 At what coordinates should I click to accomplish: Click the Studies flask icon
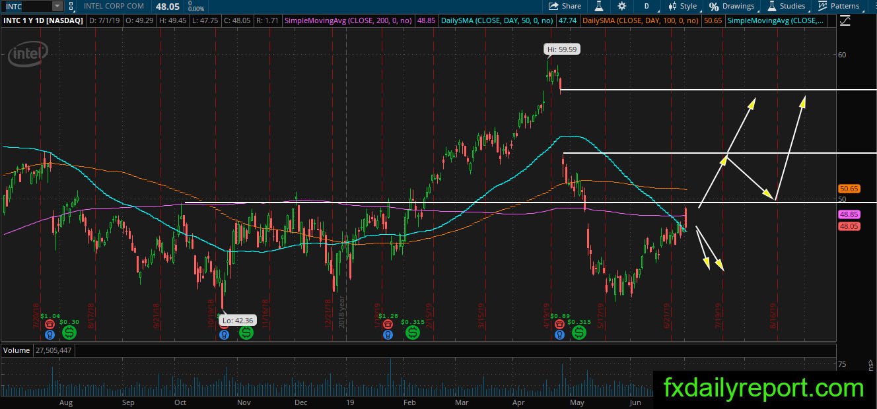coord(772,6)
